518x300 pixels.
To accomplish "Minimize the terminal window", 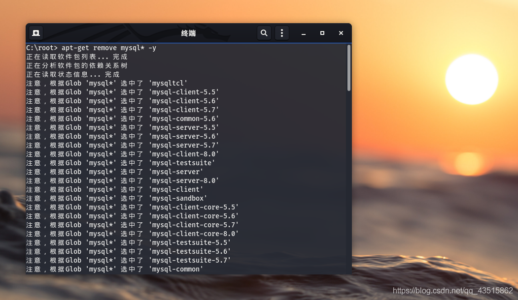I will click(304, 33).
